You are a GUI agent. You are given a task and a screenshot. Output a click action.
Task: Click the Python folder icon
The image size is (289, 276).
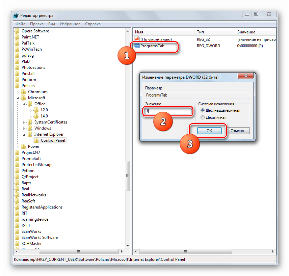pyautogui.click(x=17, y=171)
